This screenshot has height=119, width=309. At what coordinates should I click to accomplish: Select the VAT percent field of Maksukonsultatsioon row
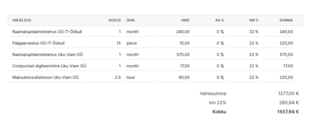[x=243, y=77]
